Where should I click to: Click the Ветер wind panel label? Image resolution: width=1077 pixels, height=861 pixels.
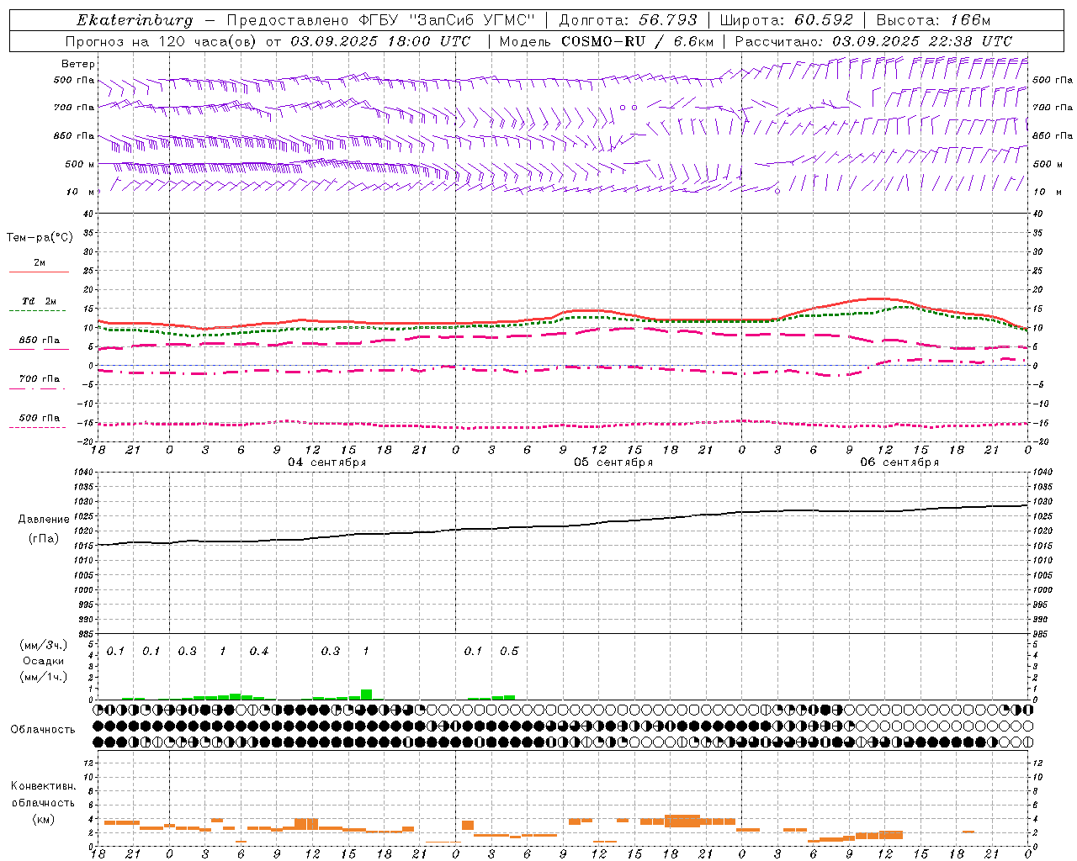pyautogui.click(x=78, y=64)
